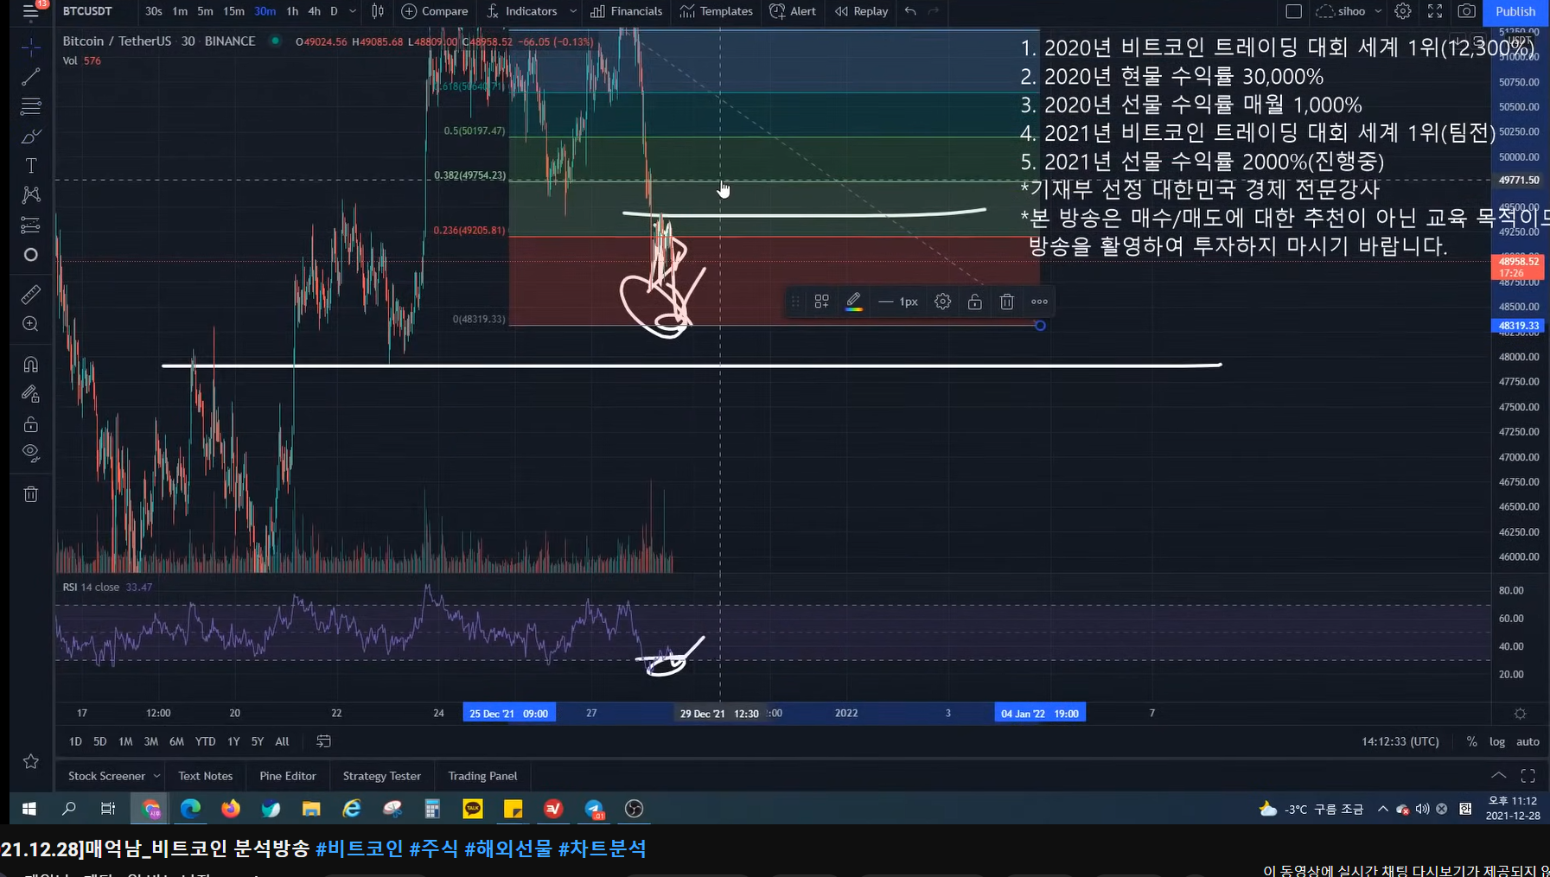Open Financials panel

point(627,11)
